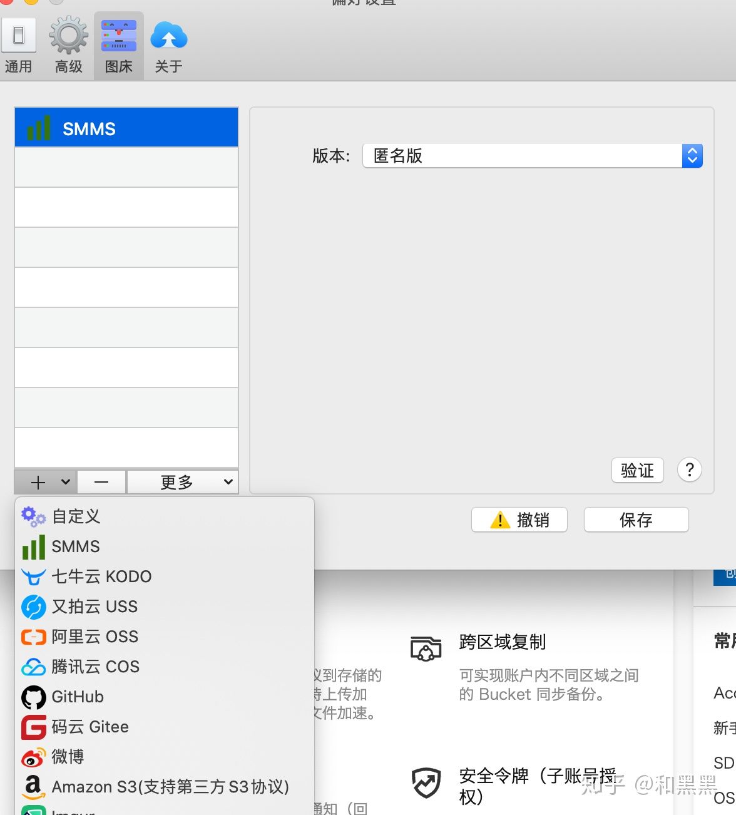
Task: Open the 高级 advanced gear tab
Action: point(68,46)
